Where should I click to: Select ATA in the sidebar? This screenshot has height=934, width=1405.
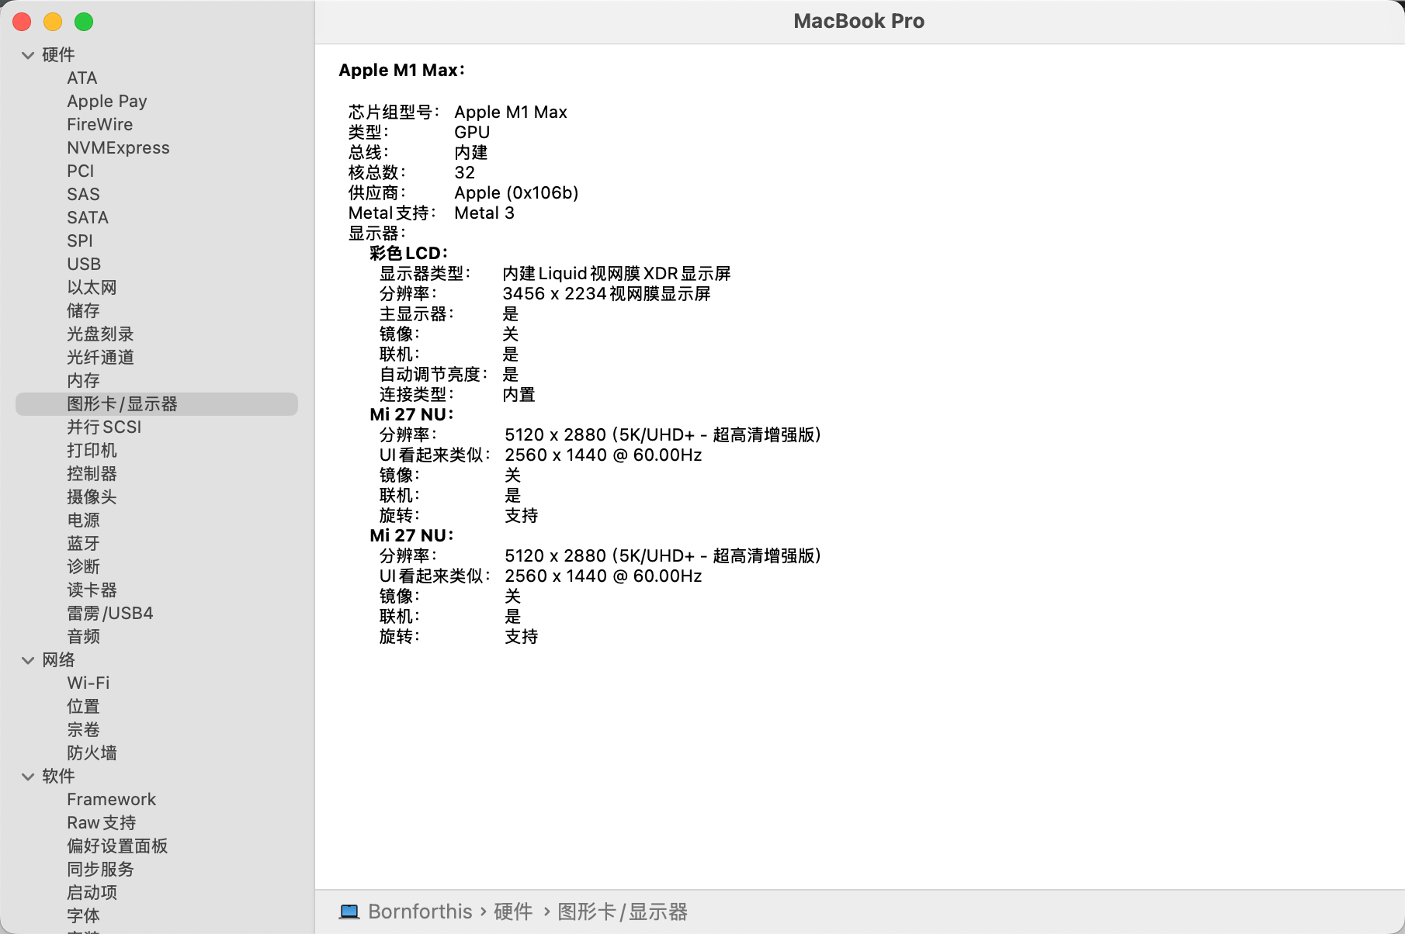[x=82, y=78]
